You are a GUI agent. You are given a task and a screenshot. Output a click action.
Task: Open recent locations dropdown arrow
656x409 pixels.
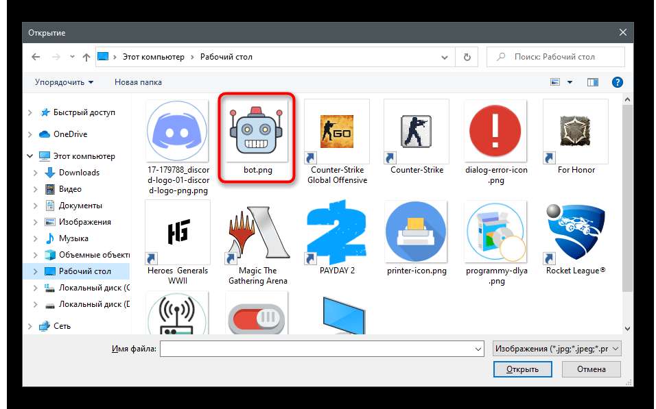[72, 57]
